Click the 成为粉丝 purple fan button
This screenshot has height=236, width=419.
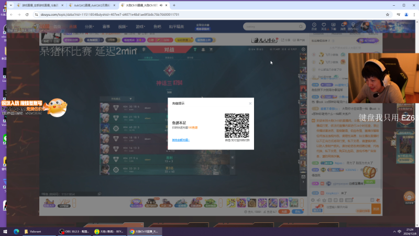368,41
